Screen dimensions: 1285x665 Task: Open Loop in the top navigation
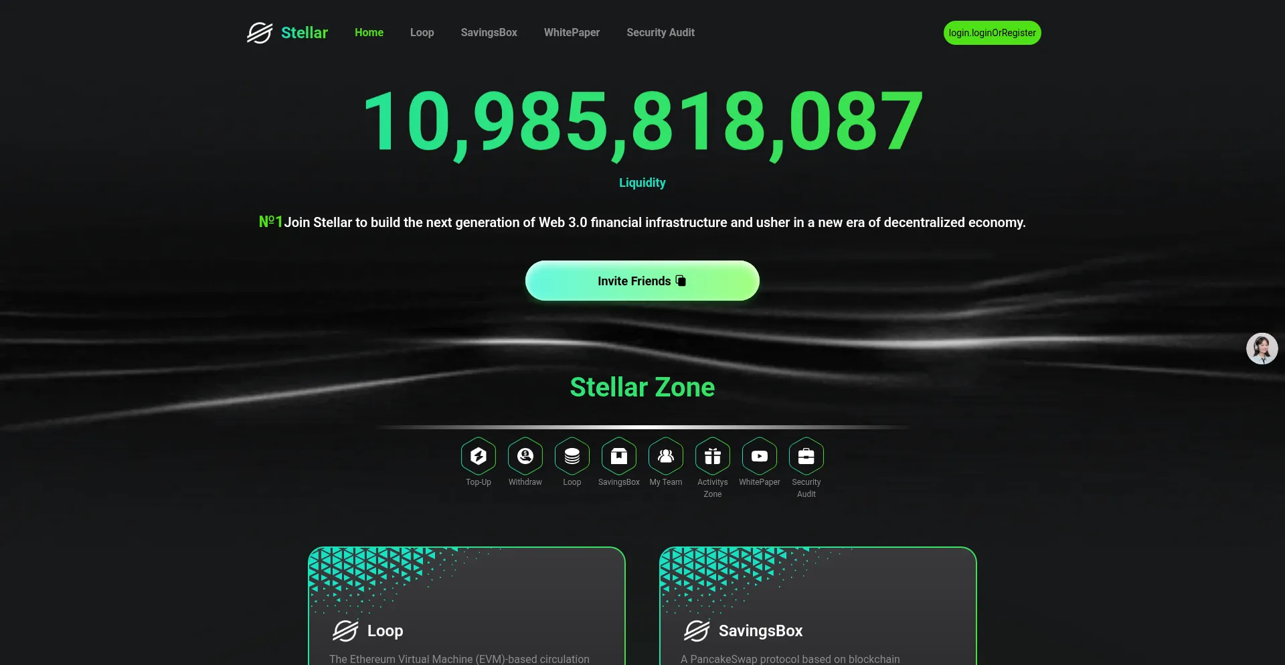point(422,33)
